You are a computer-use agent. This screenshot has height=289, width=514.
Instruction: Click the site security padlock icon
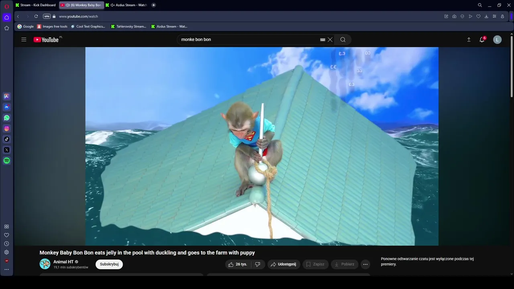(54, 16)
